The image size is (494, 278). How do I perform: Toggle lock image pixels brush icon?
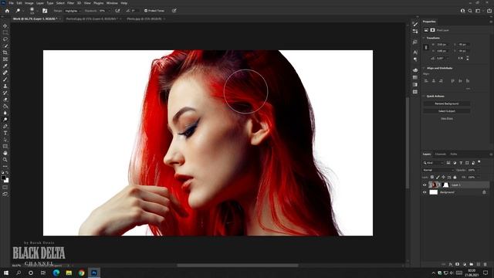click(x=438, y=178)
